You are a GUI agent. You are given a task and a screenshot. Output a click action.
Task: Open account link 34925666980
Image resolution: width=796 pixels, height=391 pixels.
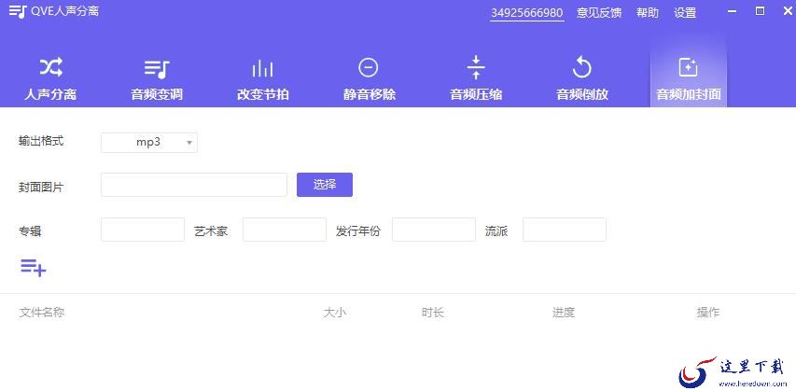pyautogui.click(x=527, y=13)
